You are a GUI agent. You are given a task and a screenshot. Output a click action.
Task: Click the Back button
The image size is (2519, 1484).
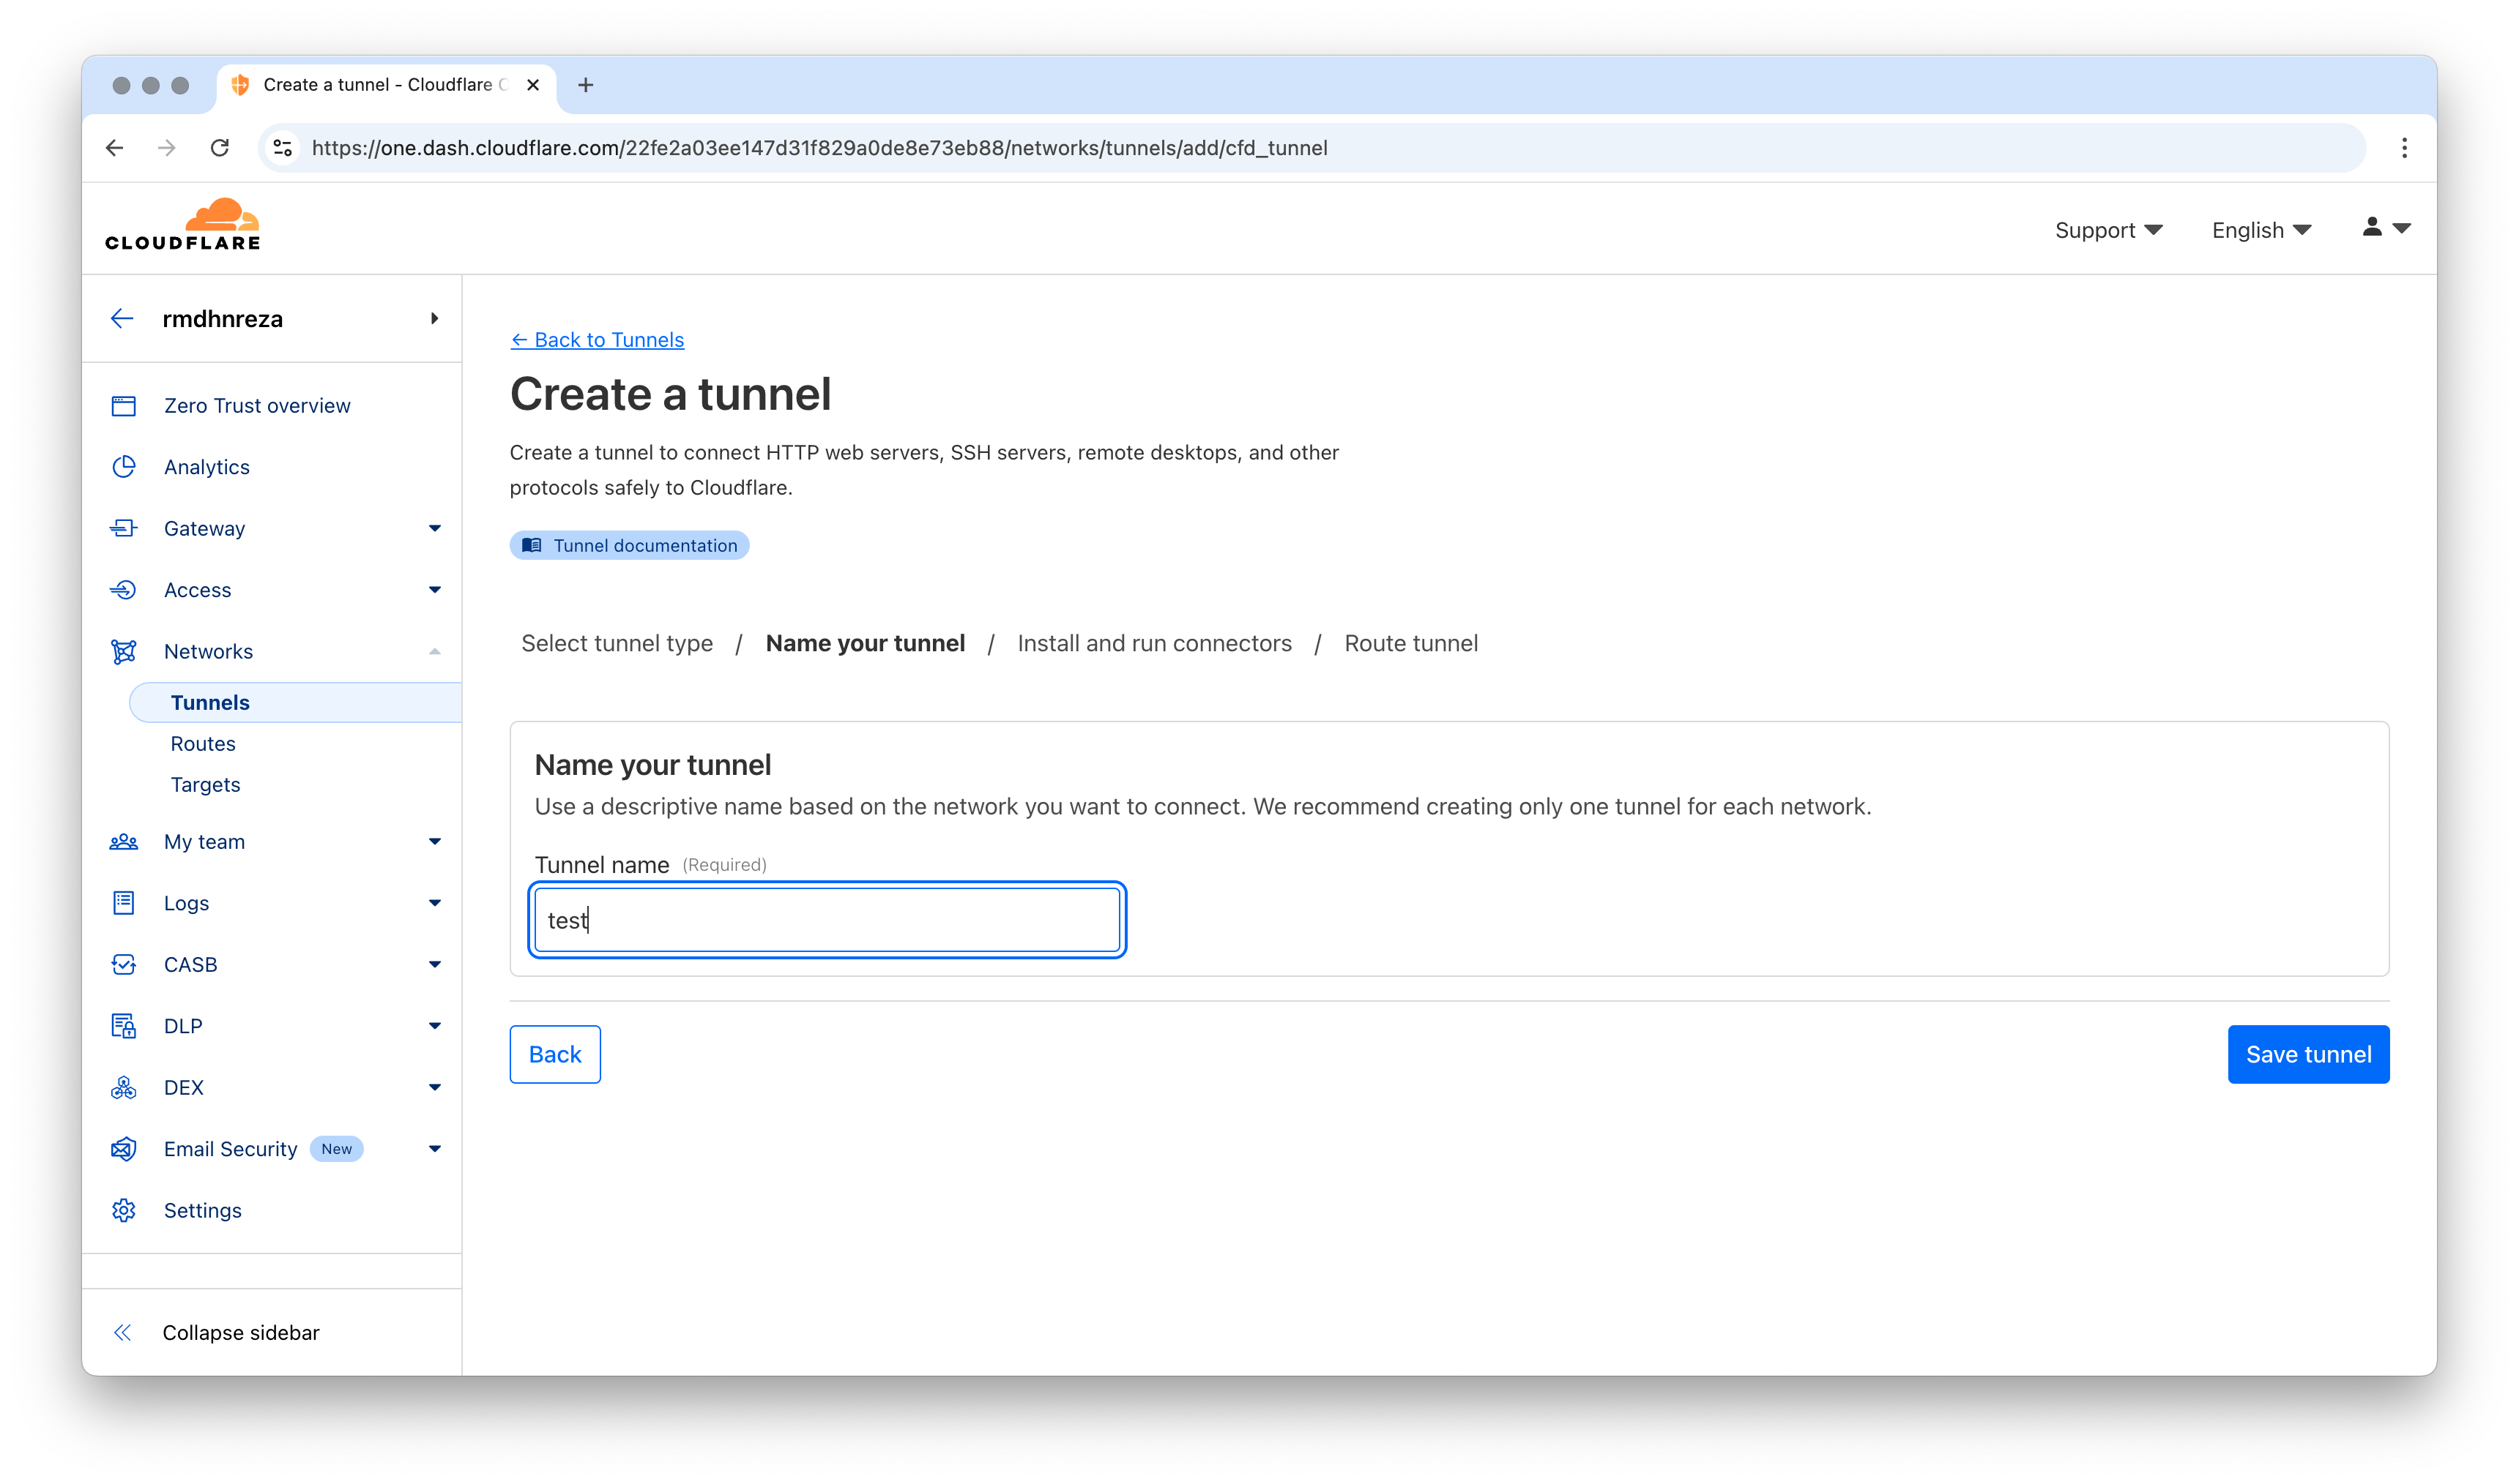coord(555,1054)
